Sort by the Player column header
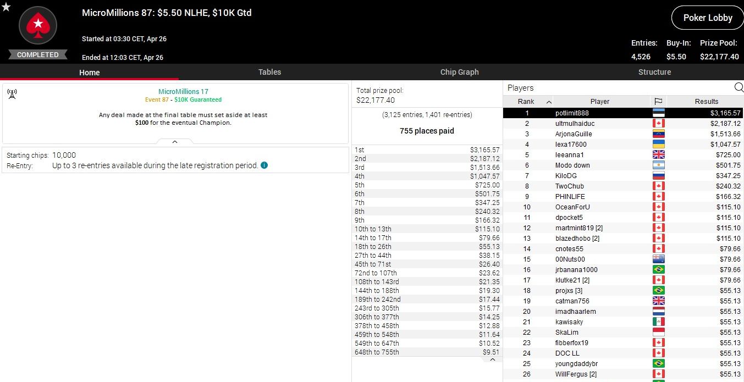Screen dimensions: 744x382 599,101
